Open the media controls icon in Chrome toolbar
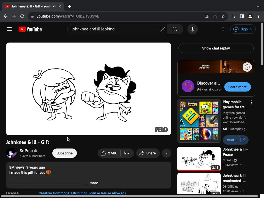 [x=234, y=16]
